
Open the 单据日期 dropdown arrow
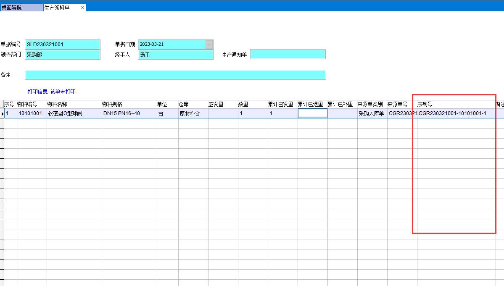[x=209, y=44]
